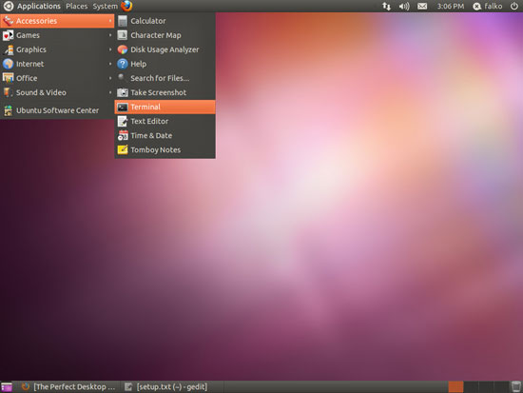523x393 pixels.
Task: Click the Show Desktop icon in bottom panel
Action: tap(7, 387)
